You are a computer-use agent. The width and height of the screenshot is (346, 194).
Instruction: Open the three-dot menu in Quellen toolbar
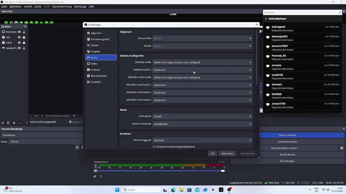coord(27,123)
